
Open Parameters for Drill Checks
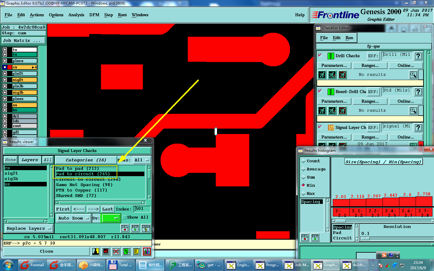tap(334, 66)
